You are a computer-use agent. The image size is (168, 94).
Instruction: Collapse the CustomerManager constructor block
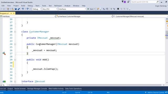(15, 44)
